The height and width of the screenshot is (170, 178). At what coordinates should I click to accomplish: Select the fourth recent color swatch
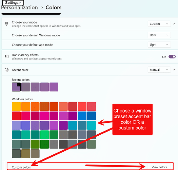44,87
